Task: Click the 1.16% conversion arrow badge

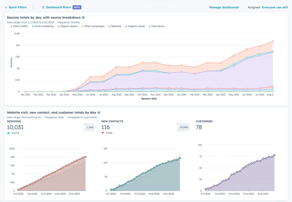Action: (90, 127)
